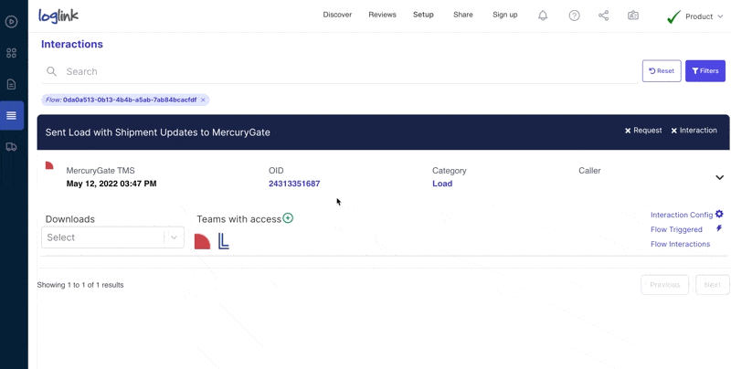Add team with green plus icon

288,218
